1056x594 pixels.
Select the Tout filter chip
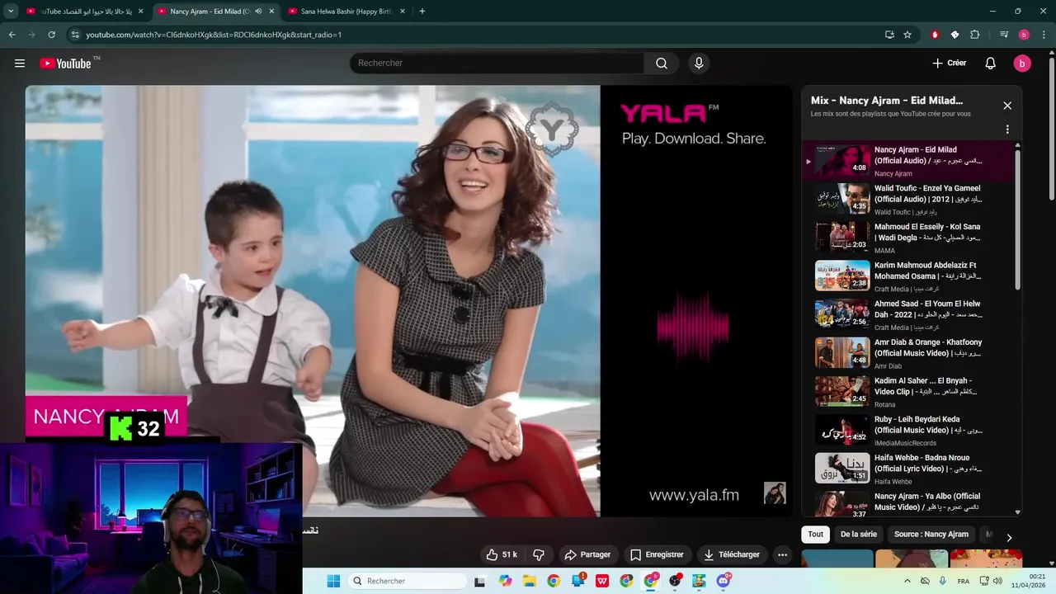(816, 535)
